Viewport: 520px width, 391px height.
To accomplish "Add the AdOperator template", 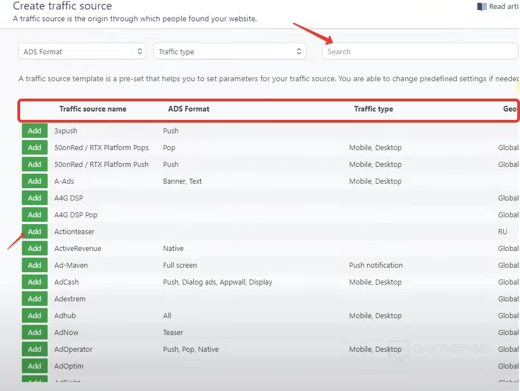I will pos(35,349).
